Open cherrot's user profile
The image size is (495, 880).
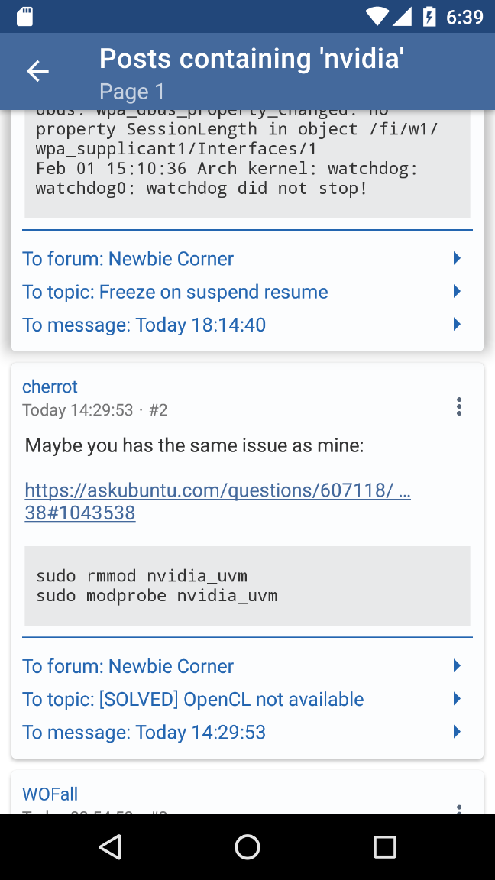click(50, 387)
